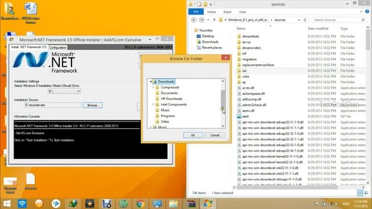Expand the Compressed folder node
Viewport: 372px width, 209px height.
(x=153, y=87)
